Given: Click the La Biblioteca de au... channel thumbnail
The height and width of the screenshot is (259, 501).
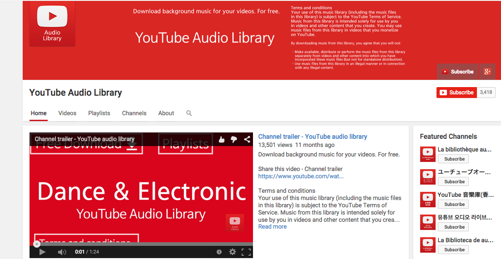Looking at the screenshot, I should 428,245.
